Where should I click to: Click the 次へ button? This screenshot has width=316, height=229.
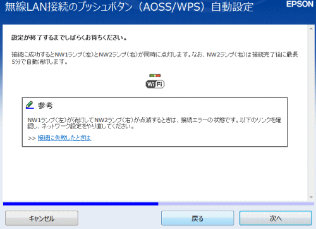tap(276, 218)
